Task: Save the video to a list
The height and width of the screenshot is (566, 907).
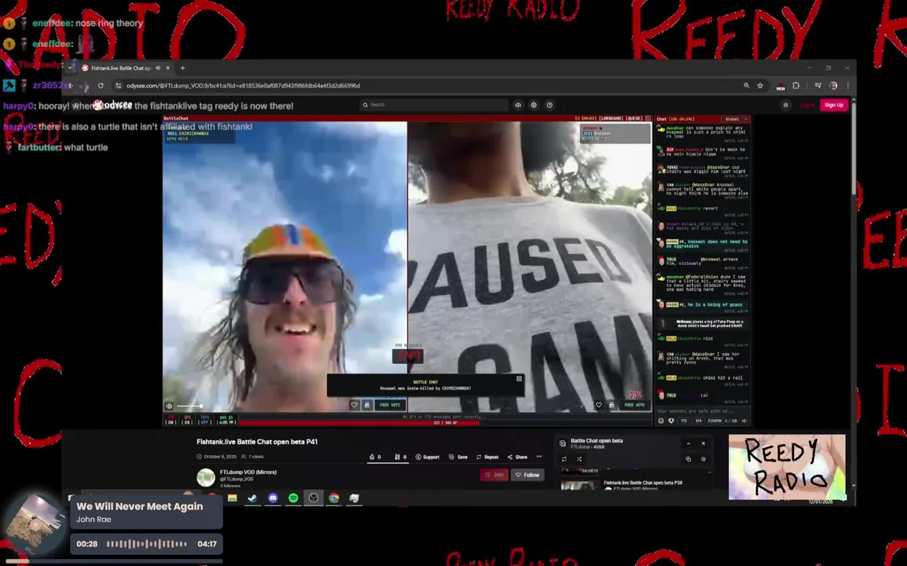Action: pyautogui.click(x=458, y=457)
